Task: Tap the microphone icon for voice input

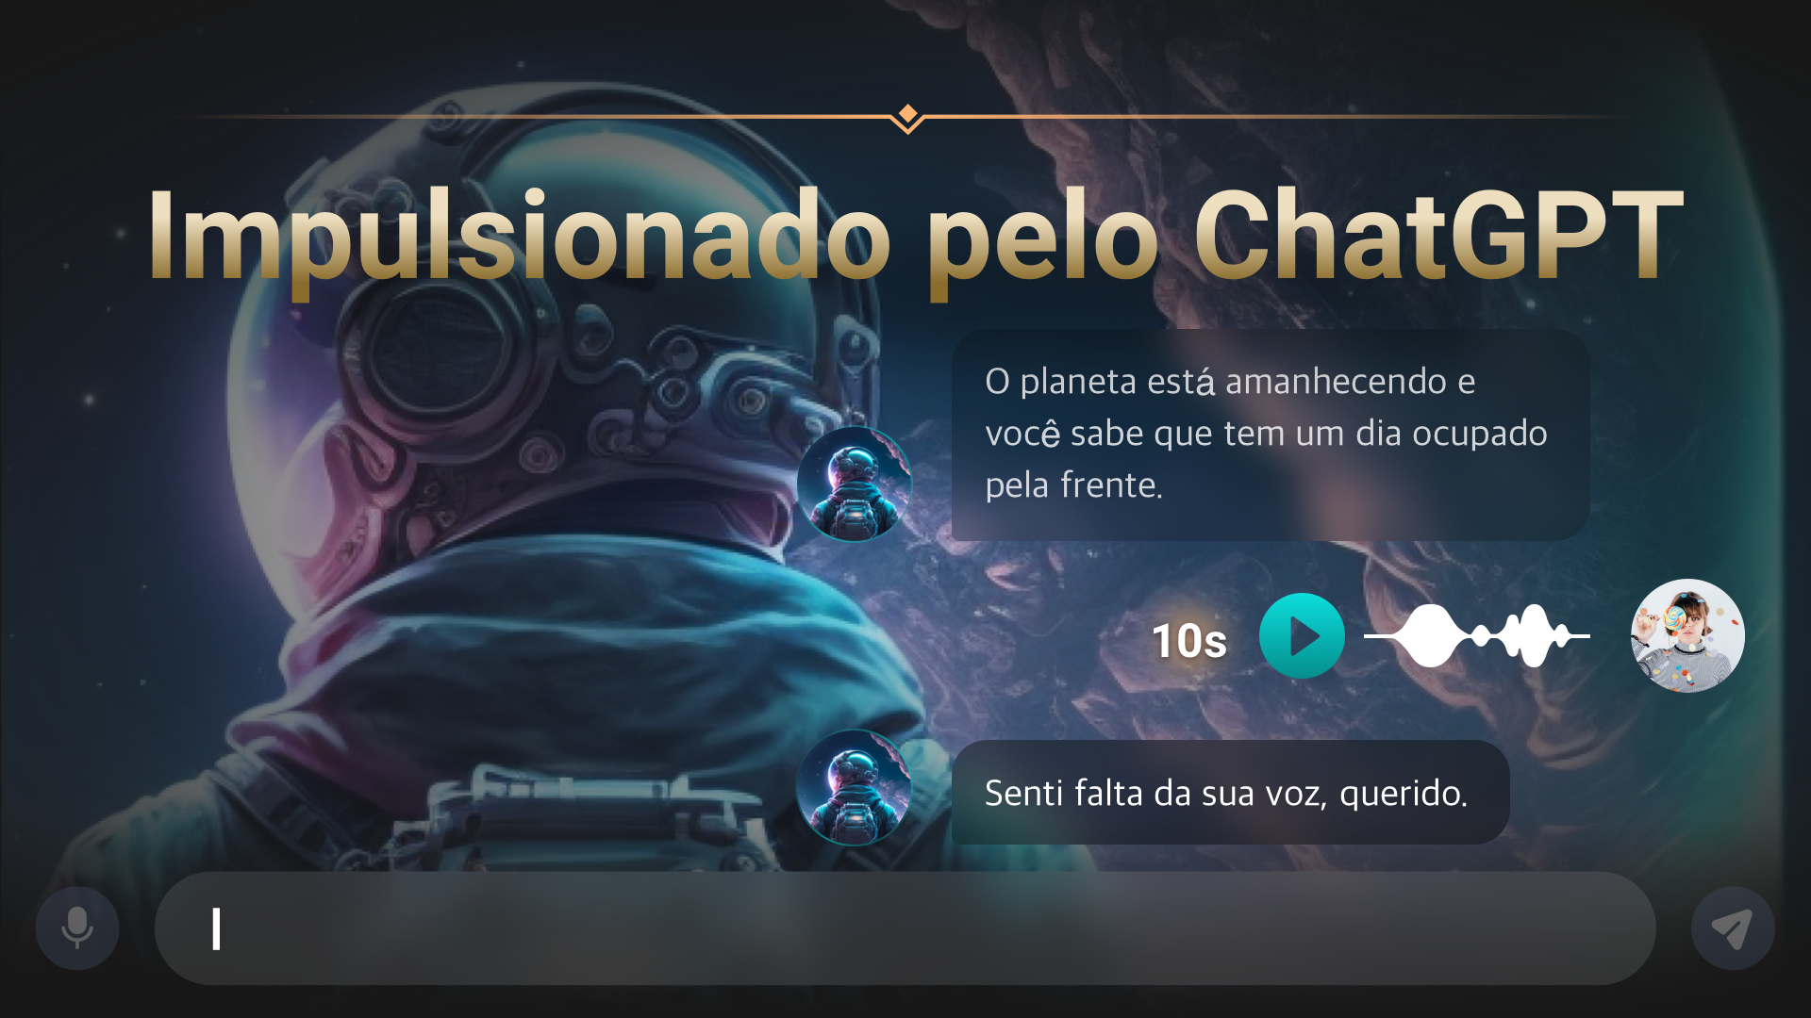Action: coord(77,928)
